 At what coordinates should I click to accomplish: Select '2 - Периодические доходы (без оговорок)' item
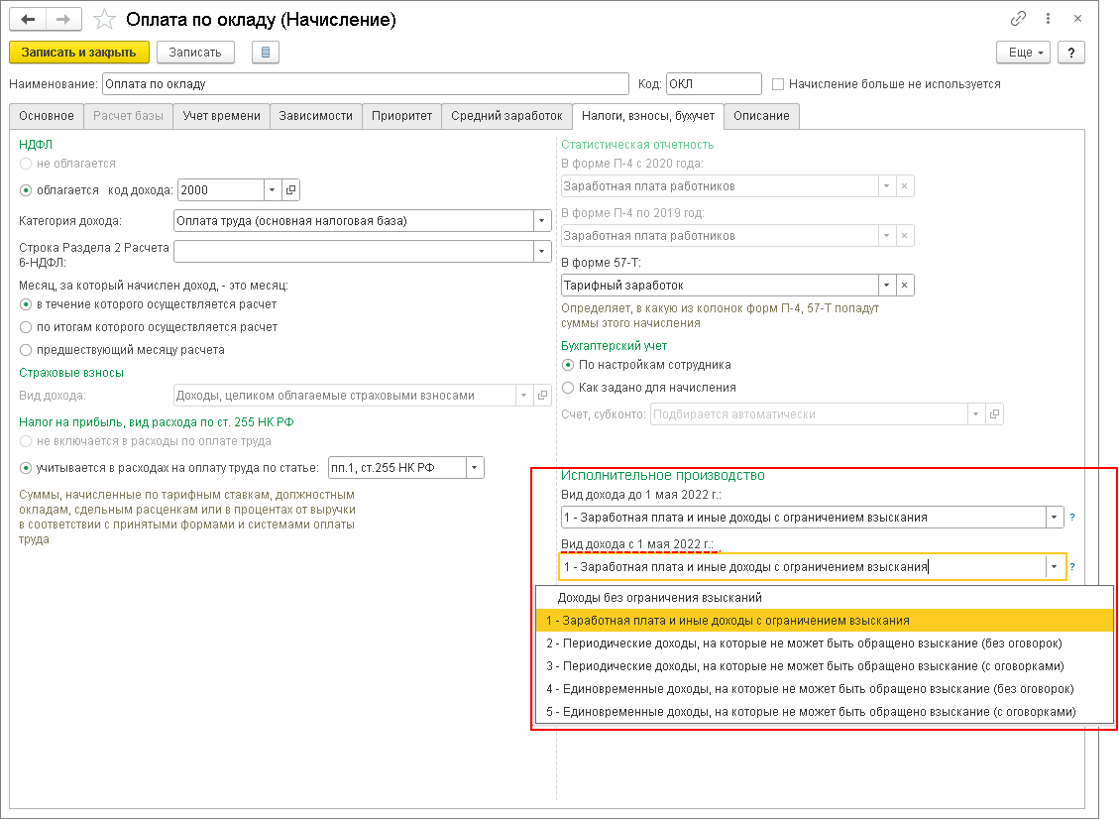point(825,643)
